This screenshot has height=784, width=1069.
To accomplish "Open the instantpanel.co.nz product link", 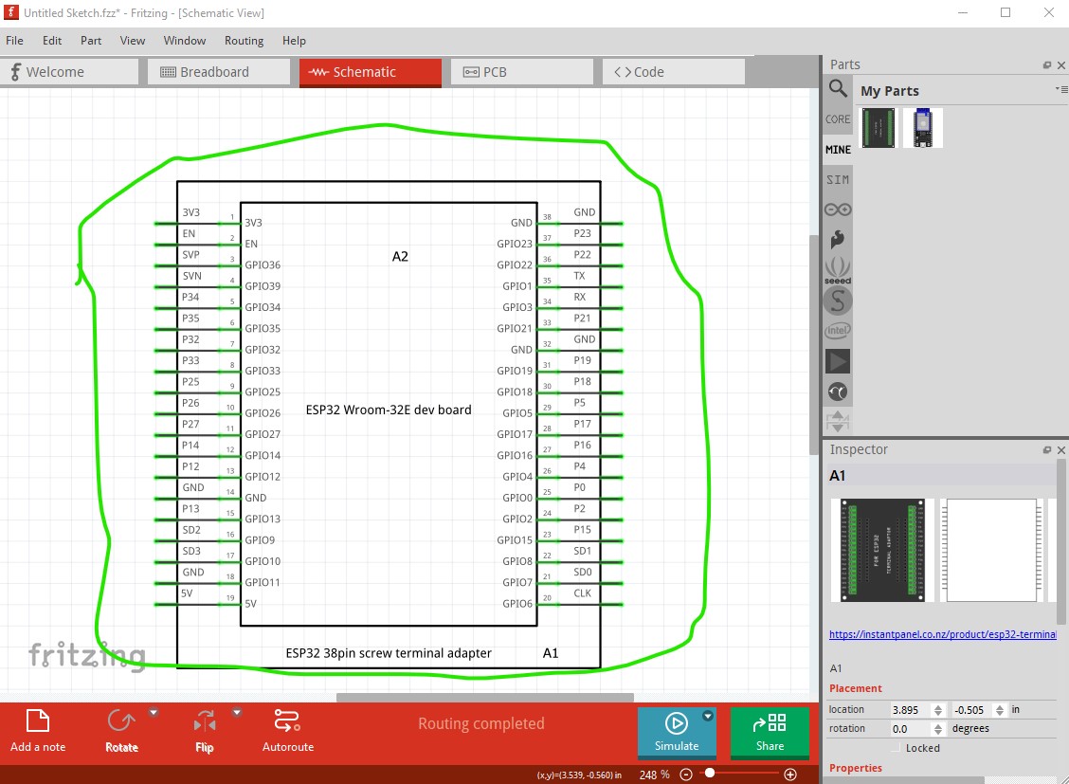I will coord(942,634).
